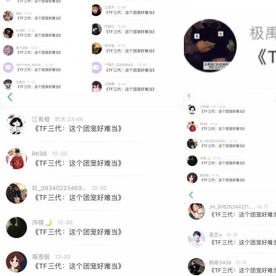View the enlarged circular avatar beside 极禹
The width and height of the screenshot is (276, 276).
[x=210, y=45]
